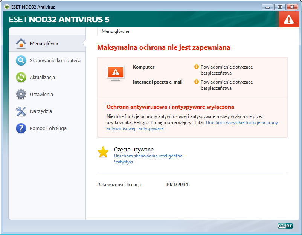Screen dimensions: 302x235
Task: Click the info icon for Internet i poczta
Action: 197,82
